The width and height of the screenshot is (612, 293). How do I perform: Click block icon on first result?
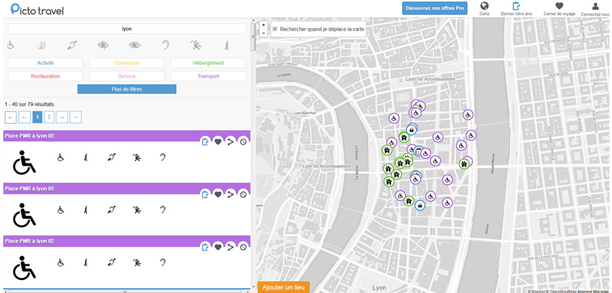coord(243,142)
